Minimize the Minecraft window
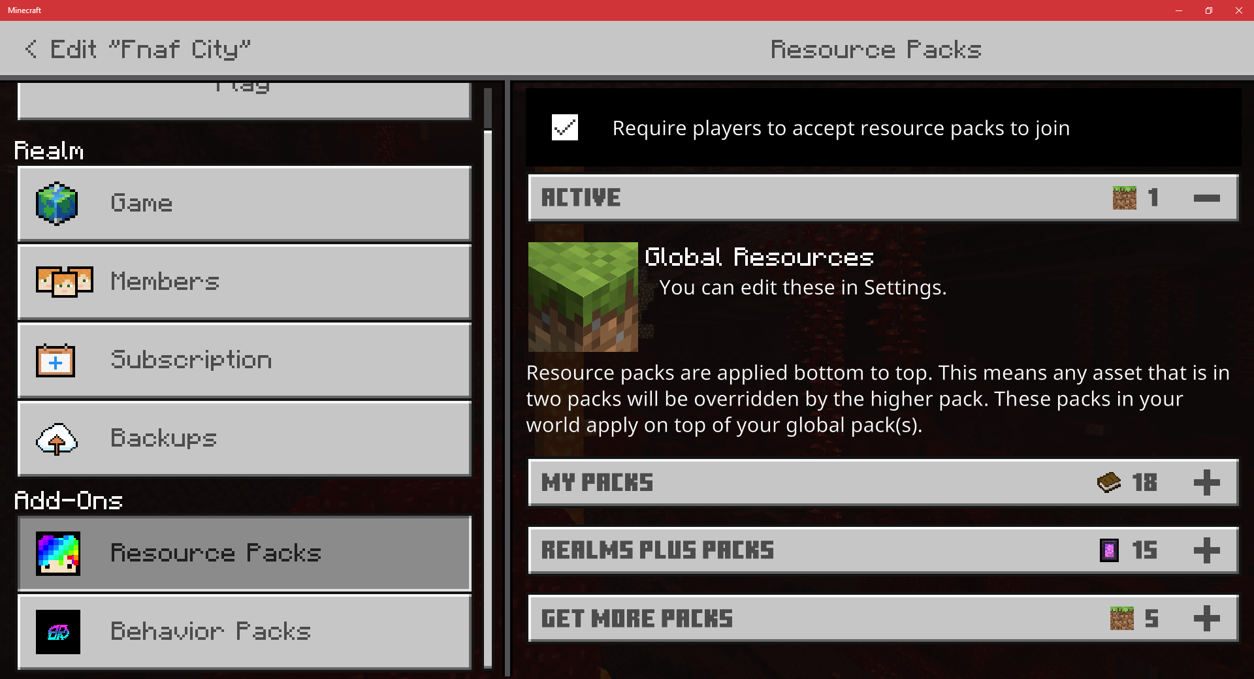The width and height of the screenshot is (1254, 679). pyautogui.click(x=1179, y=10)
